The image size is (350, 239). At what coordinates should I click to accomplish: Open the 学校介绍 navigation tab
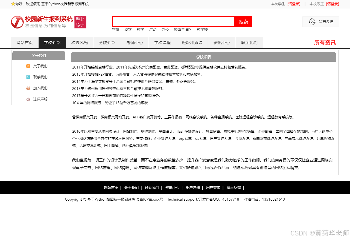pos(52,42)
